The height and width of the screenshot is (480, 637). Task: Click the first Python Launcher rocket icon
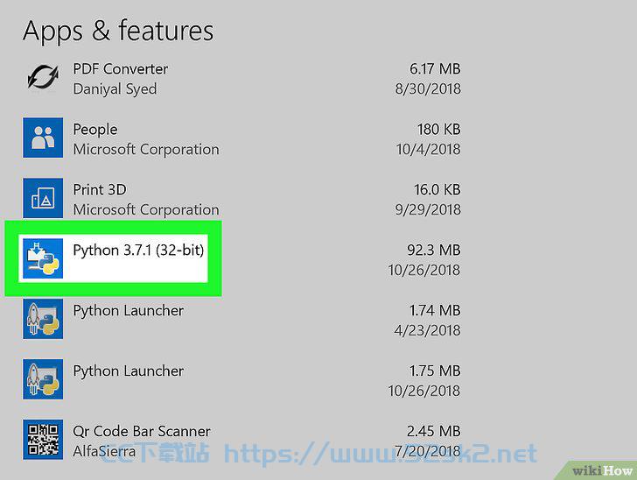coord(43,319)
